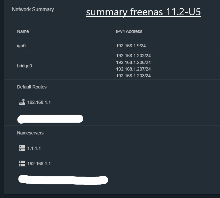This screenshot has width=220, height=198.
Task: Click the server icon next to nameserver 192.168.1.1
Action: [x=22, y=164]
